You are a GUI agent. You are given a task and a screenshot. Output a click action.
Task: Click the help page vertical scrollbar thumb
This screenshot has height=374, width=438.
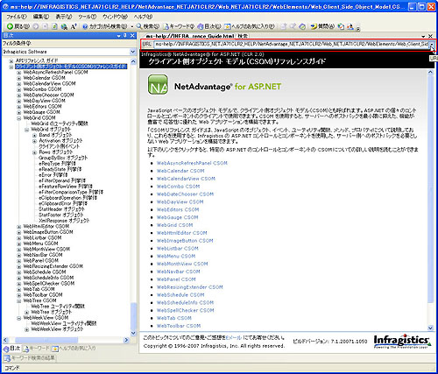pyautogui.click(x=430, y=189)
